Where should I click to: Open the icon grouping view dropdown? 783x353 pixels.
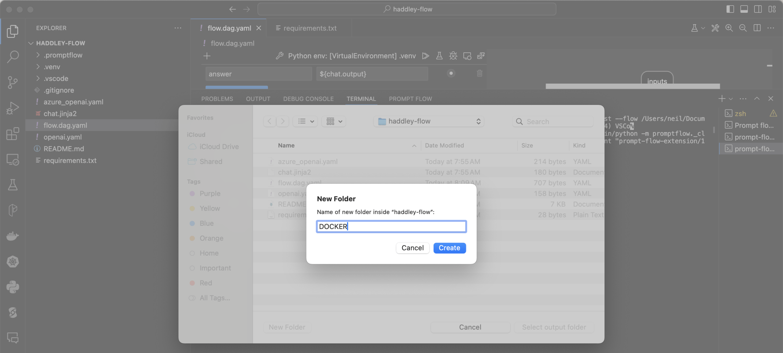point(334,121)
